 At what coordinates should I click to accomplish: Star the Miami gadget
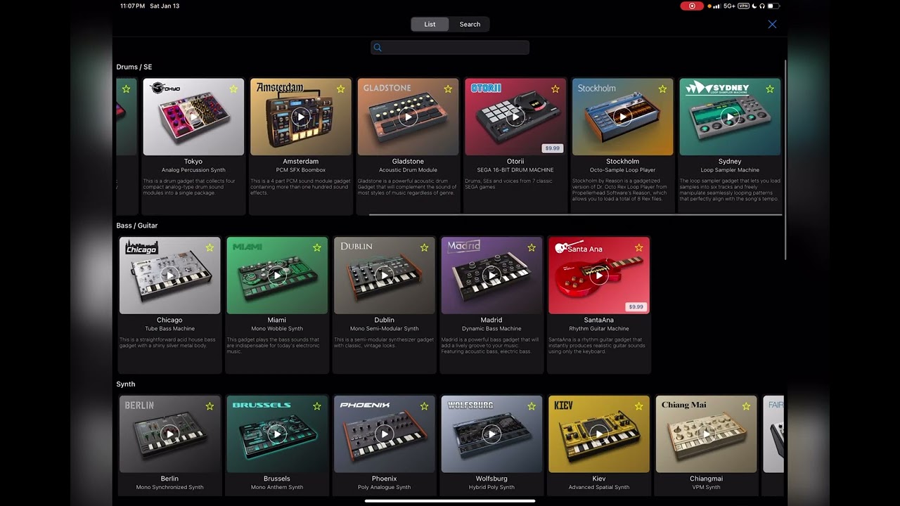317,247
